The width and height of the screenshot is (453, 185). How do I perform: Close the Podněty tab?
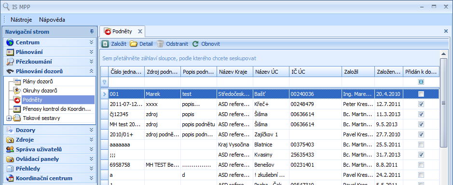140,31
